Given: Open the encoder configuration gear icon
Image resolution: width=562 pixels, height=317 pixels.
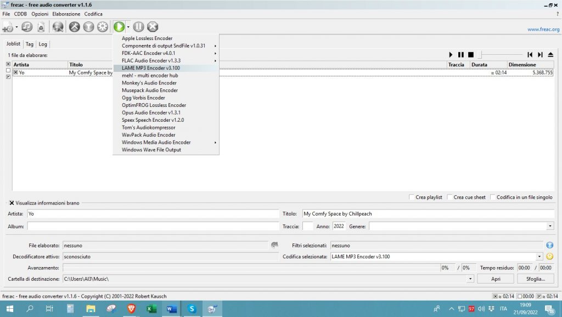Looking at the screenshot, I should coord(103,26).
